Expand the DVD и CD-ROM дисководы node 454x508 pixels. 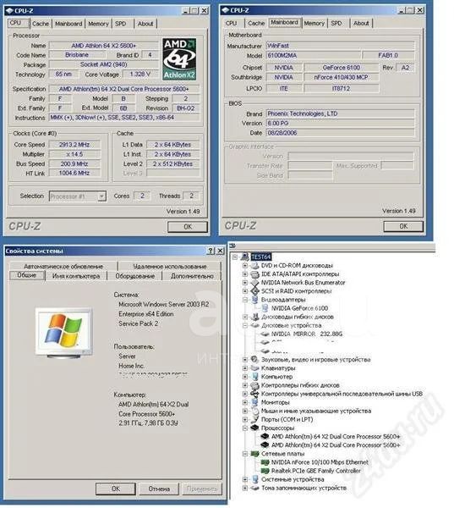pos(245,265)
